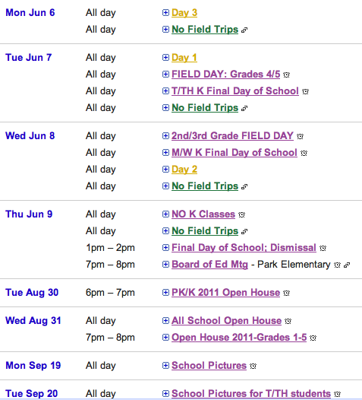Open Thursday Jun 9 No Field Trips event
Image resolution: width=362 pixels, height=400 pixels.
205,231
